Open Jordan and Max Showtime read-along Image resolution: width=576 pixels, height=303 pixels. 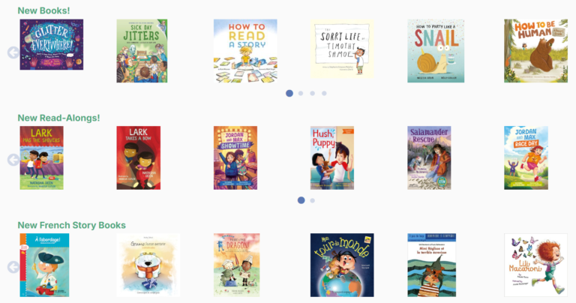click(235, 158)
